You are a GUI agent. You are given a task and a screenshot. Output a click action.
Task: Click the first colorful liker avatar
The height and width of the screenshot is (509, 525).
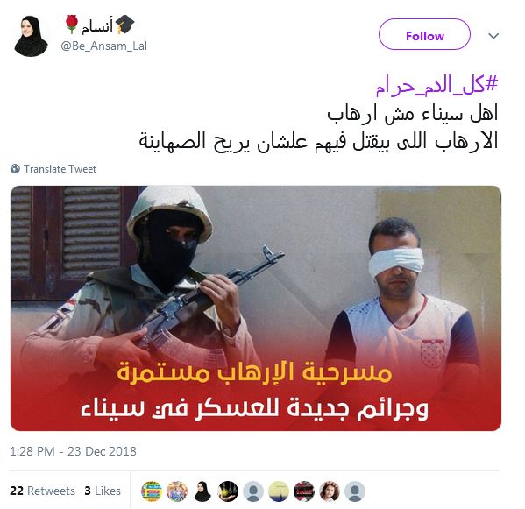tap(152, 491)
